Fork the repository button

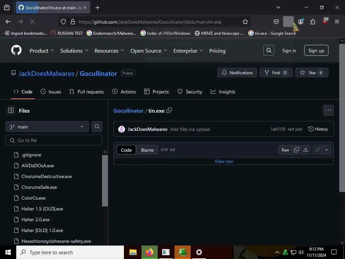tap(276, 73)
